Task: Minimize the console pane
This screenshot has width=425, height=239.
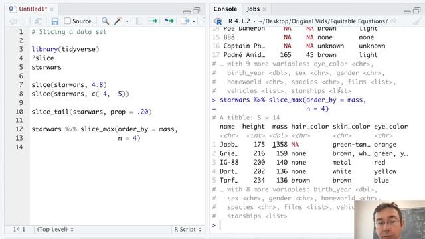Action: [x=407, y=11]
